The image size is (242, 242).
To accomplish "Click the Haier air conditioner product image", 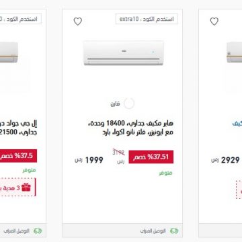I will coord(124,53).
